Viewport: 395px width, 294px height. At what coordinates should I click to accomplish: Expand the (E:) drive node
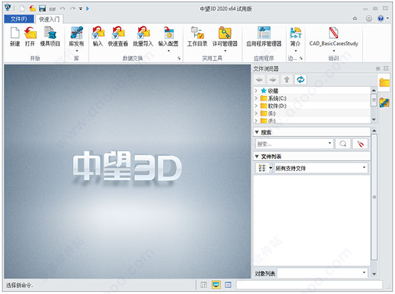256,113
